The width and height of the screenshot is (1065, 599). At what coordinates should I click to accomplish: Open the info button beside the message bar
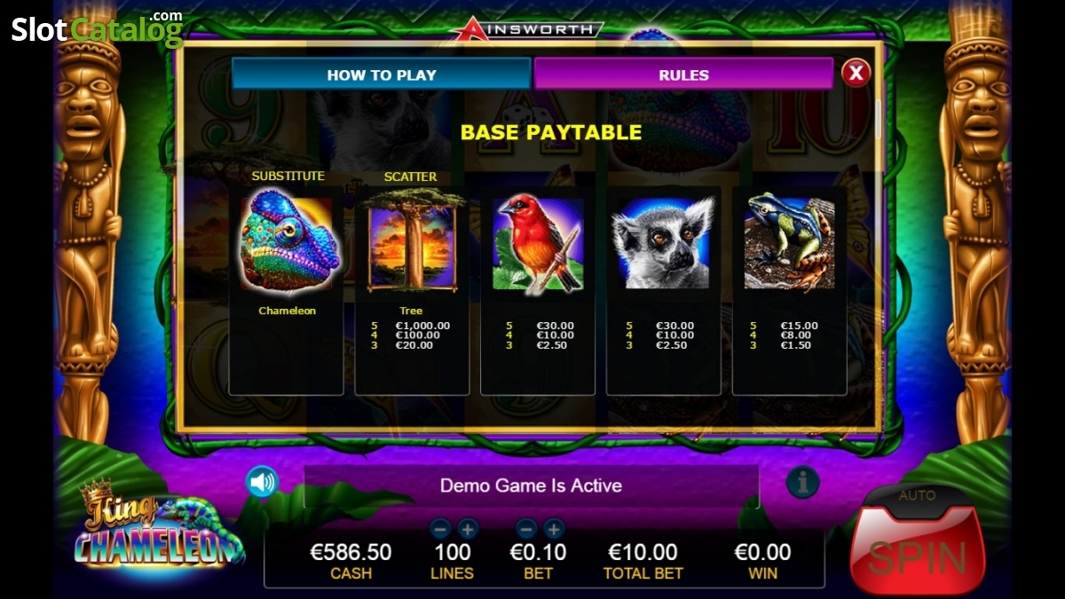click(x=802, y=483)
